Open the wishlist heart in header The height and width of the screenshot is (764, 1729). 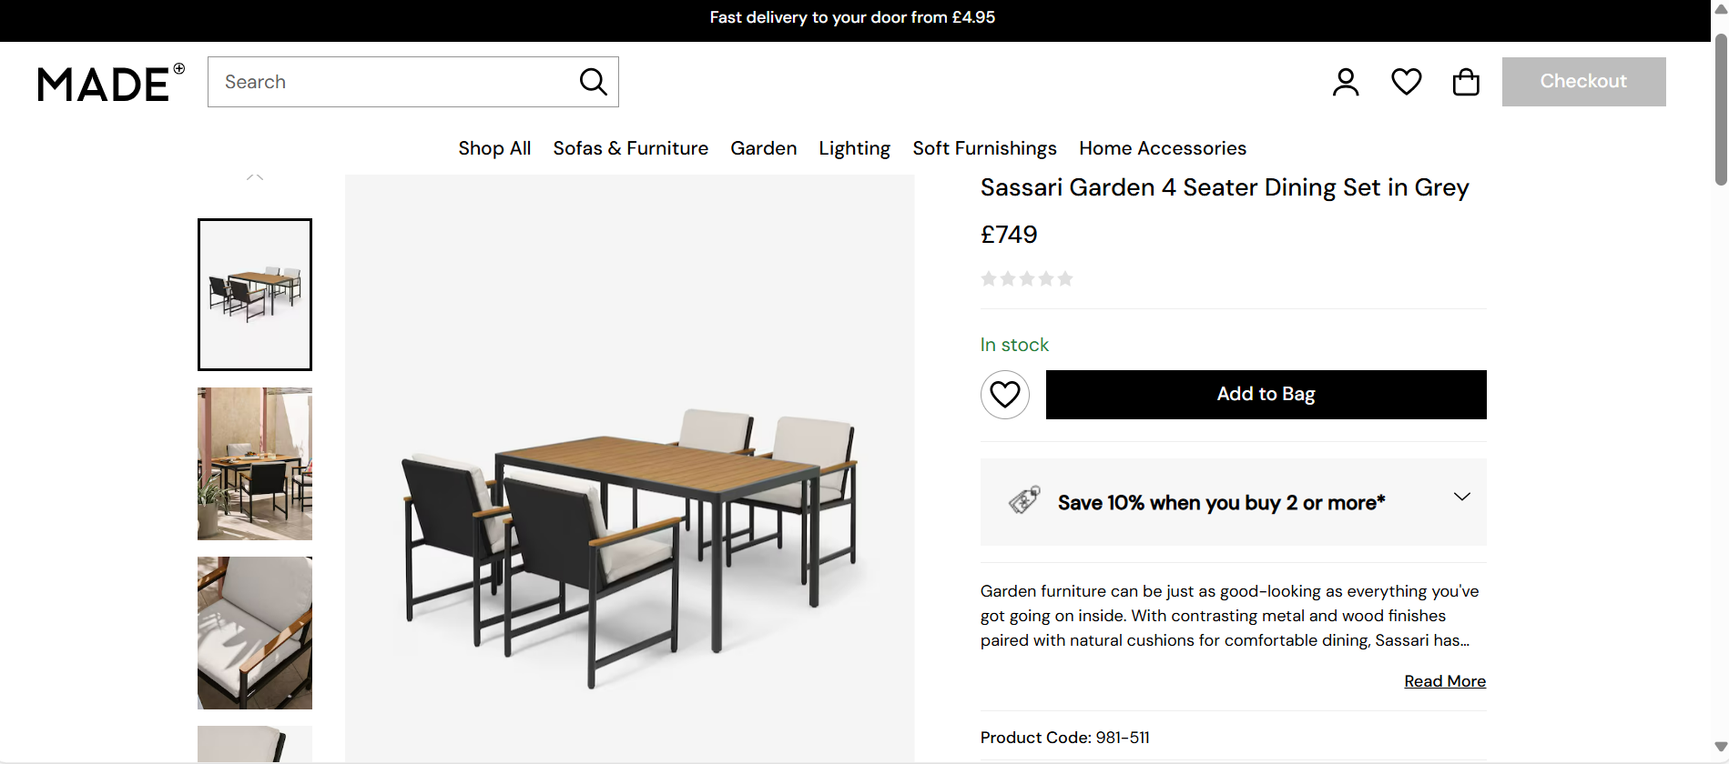[1407, 82]
